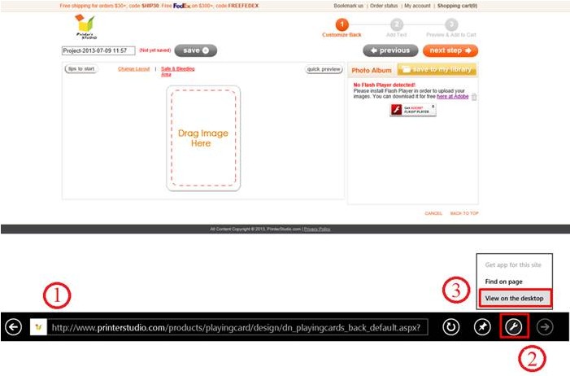Open the Change Layout link
Screen dimensions: 570x376
tap(134, 69)
